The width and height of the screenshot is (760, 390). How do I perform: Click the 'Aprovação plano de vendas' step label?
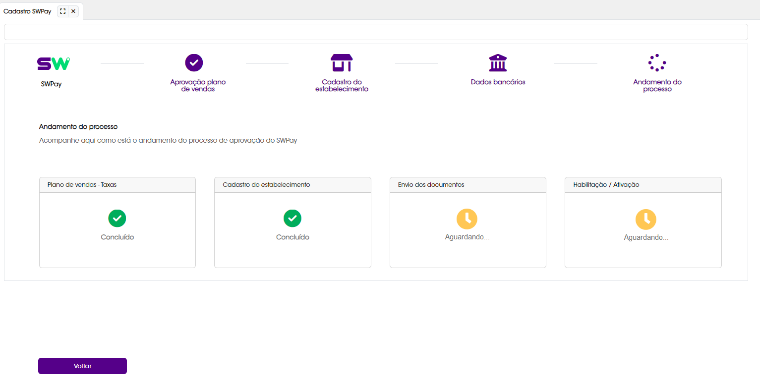tap(198, 85)
